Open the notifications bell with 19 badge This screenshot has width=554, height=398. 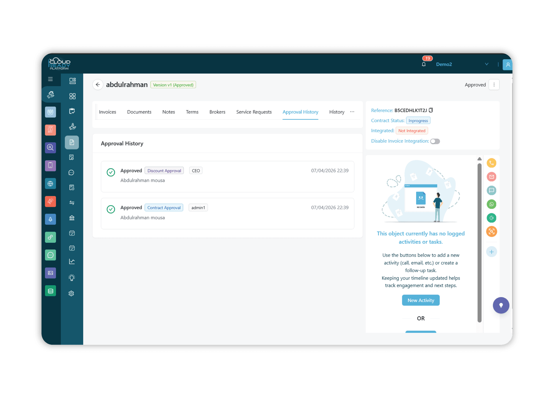tap(424, 64)
